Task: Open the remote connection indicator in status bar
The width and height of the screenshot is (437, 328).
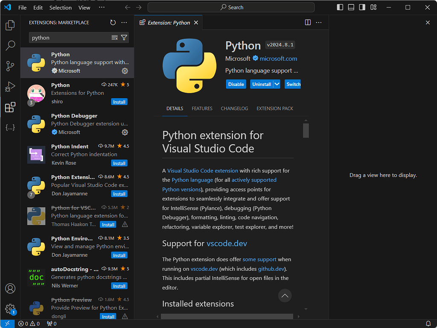Action: [x=7, y=324]
